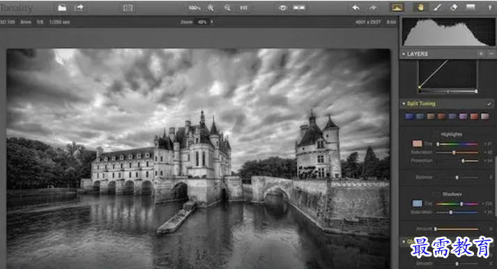Click the Amount slider handle
The height and width of the screenshot is (269, 497).
pyautogui.click(x=436, y=229)
